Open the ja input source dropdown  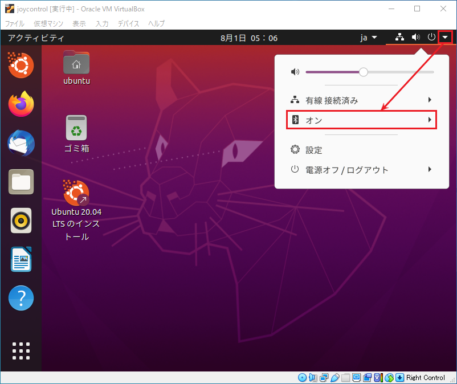[x=369, y=38]
